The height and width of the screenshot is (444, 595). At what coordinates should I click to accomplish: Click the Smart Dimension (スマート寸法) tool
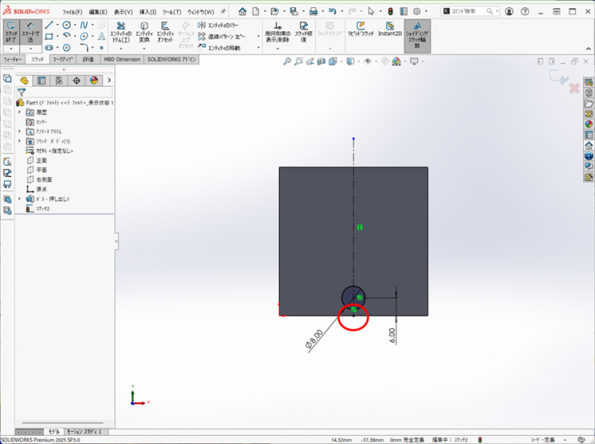[x=31, y=35]
